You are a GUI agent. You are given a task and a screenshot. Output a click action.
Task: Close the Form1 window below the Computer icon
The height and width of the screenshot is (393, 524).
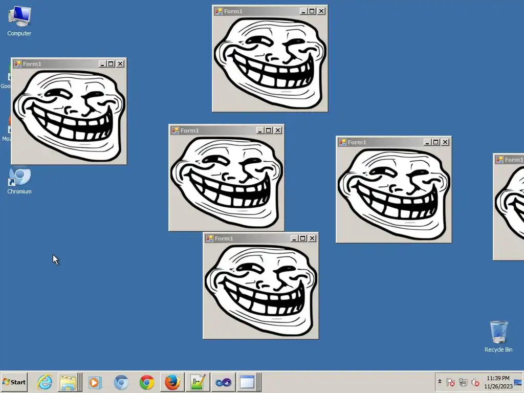tap(120, 63)
